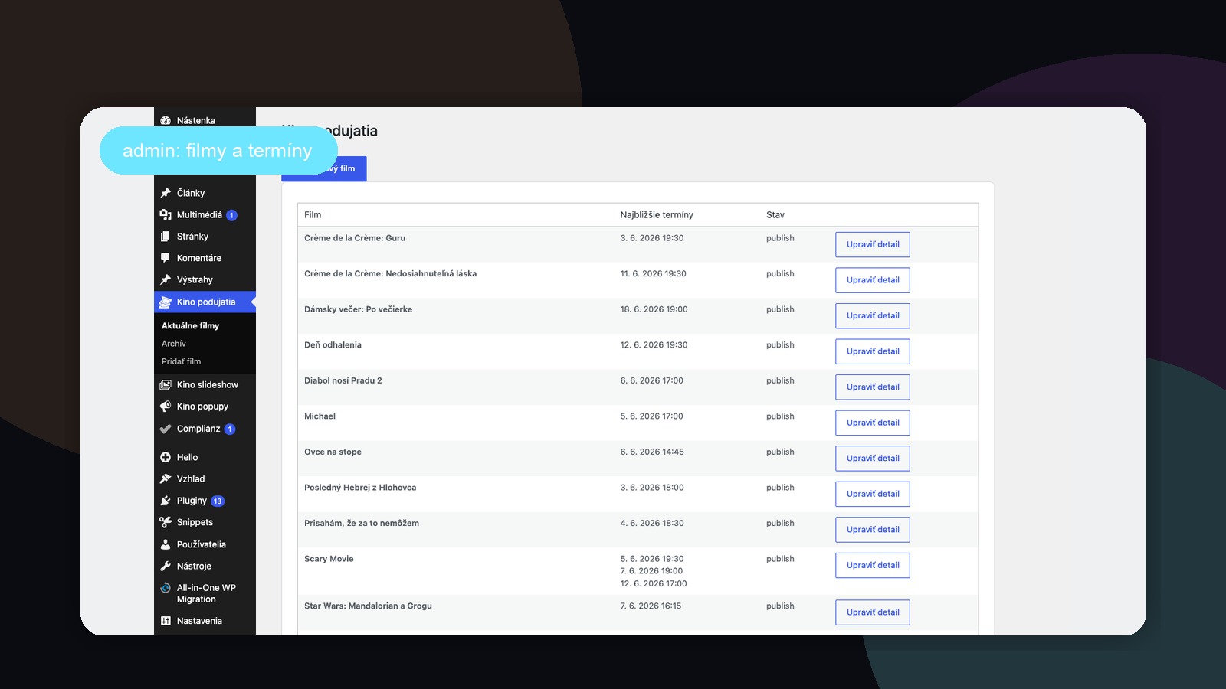Open the Pridať film submenu item
Image resolution: width=1226 pixels, height=689 pixels.
pyautogui.click(x=182, y=361)
